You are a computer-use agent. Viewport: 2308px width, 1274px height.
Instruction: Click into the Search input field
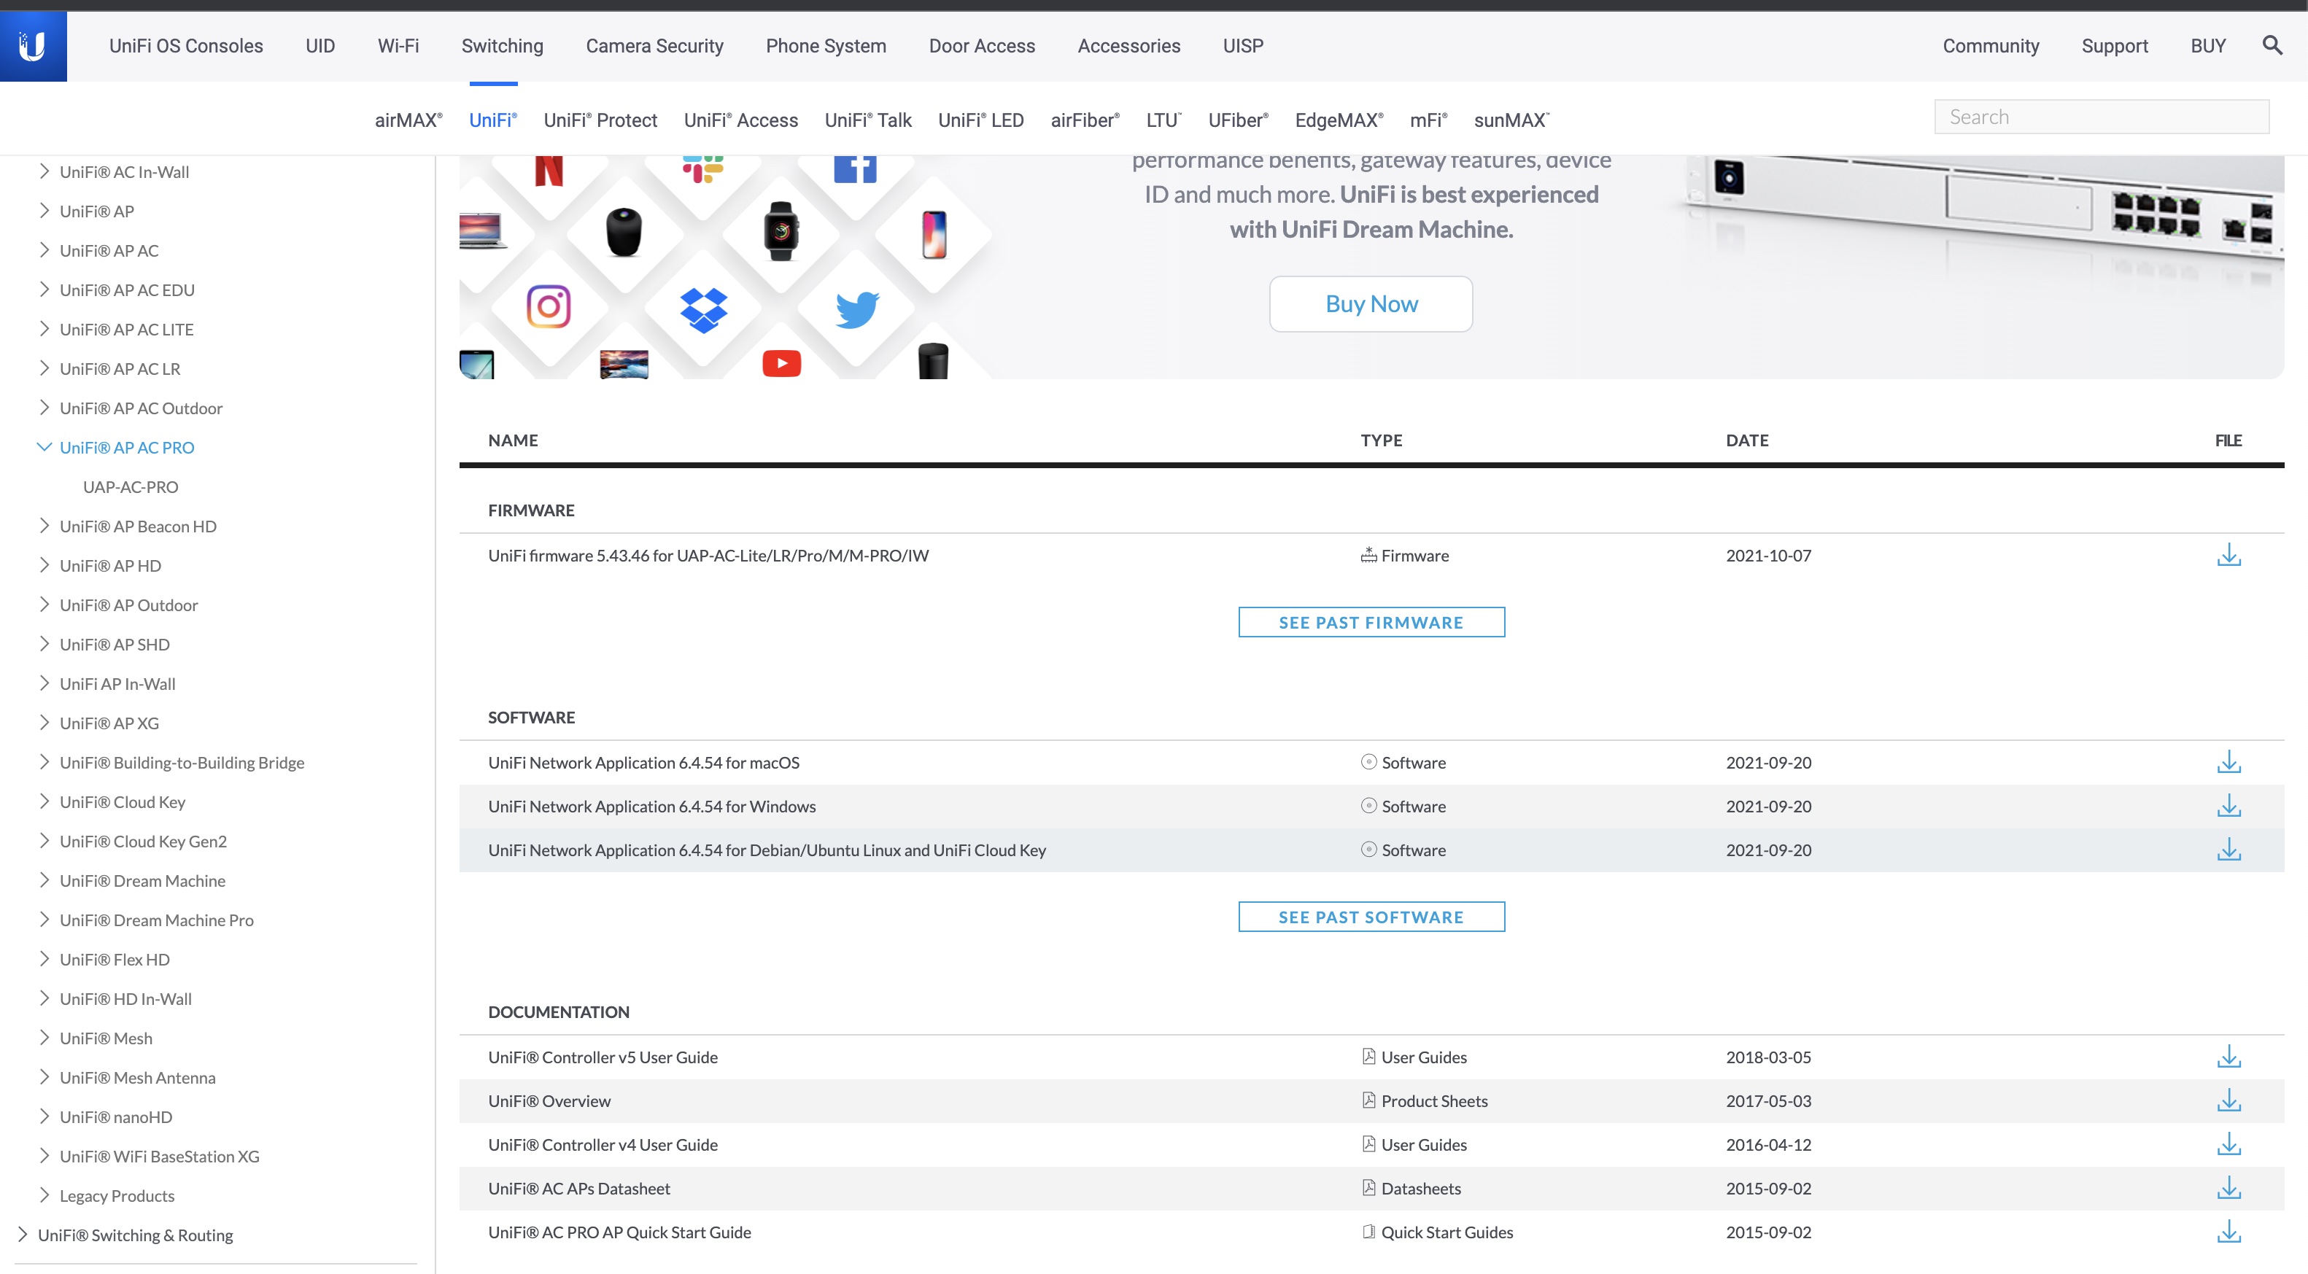[2101, 117]
